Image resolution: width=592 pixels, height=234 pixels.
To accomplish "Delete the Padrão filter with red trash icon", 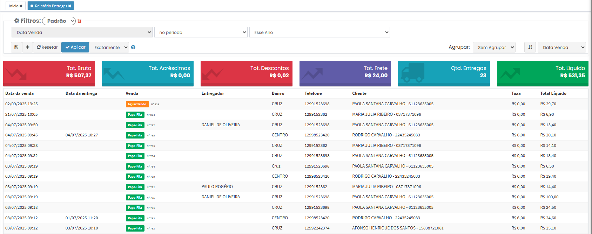I will [x=80, y=21].
